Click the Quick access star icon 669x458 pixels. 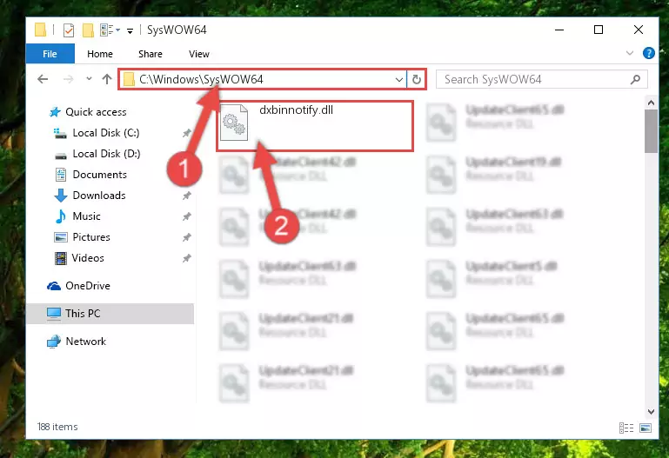[55, 112]
